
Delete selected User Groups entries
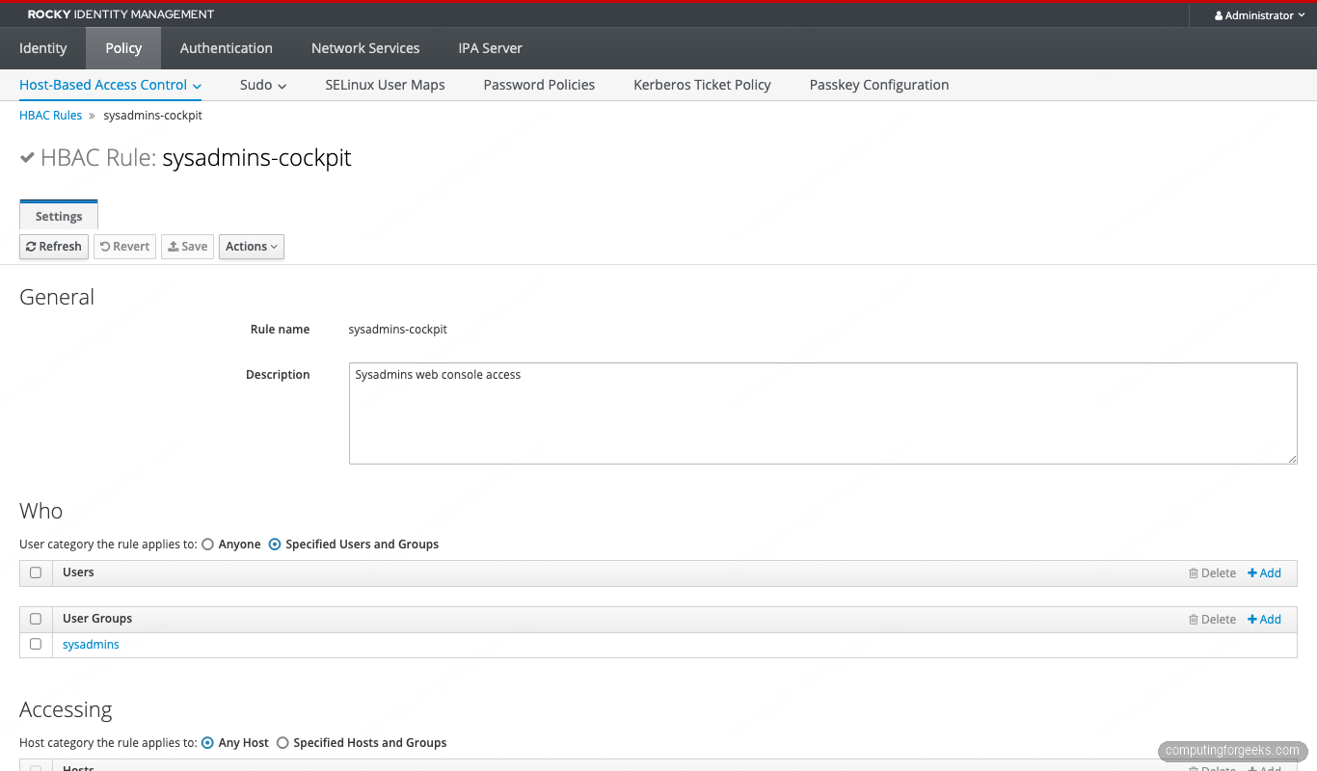coord(1212,620)
